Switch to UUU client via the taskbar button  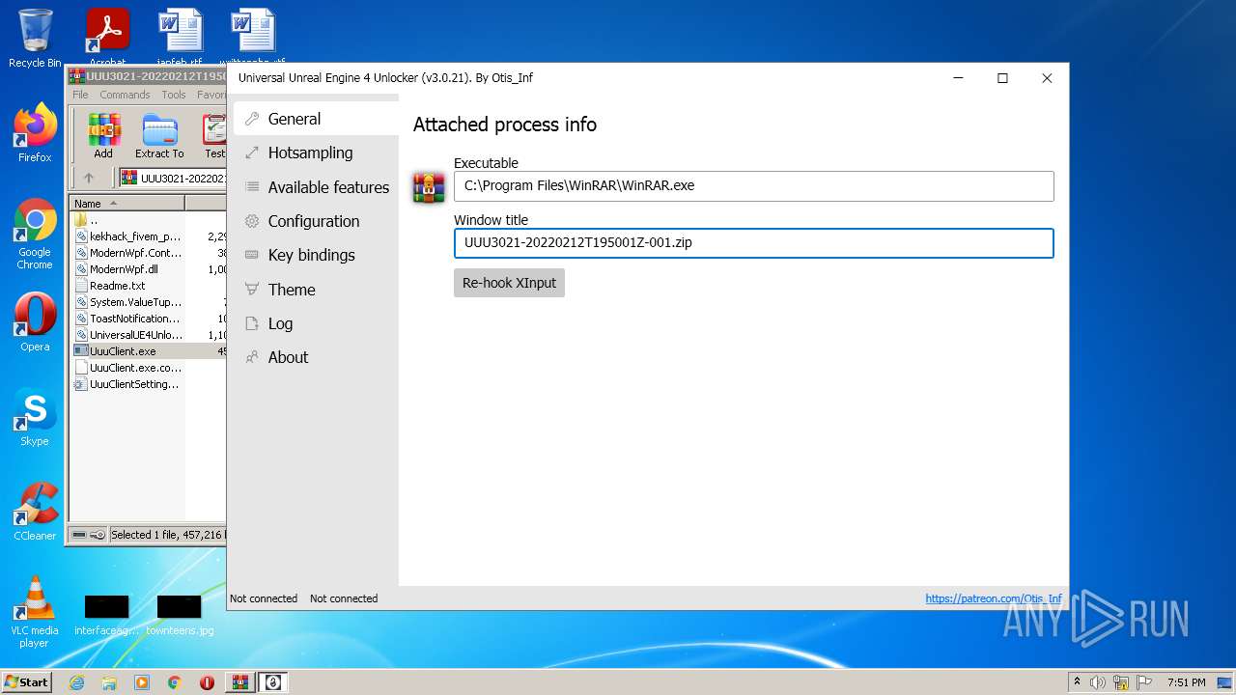click(273, 682)
